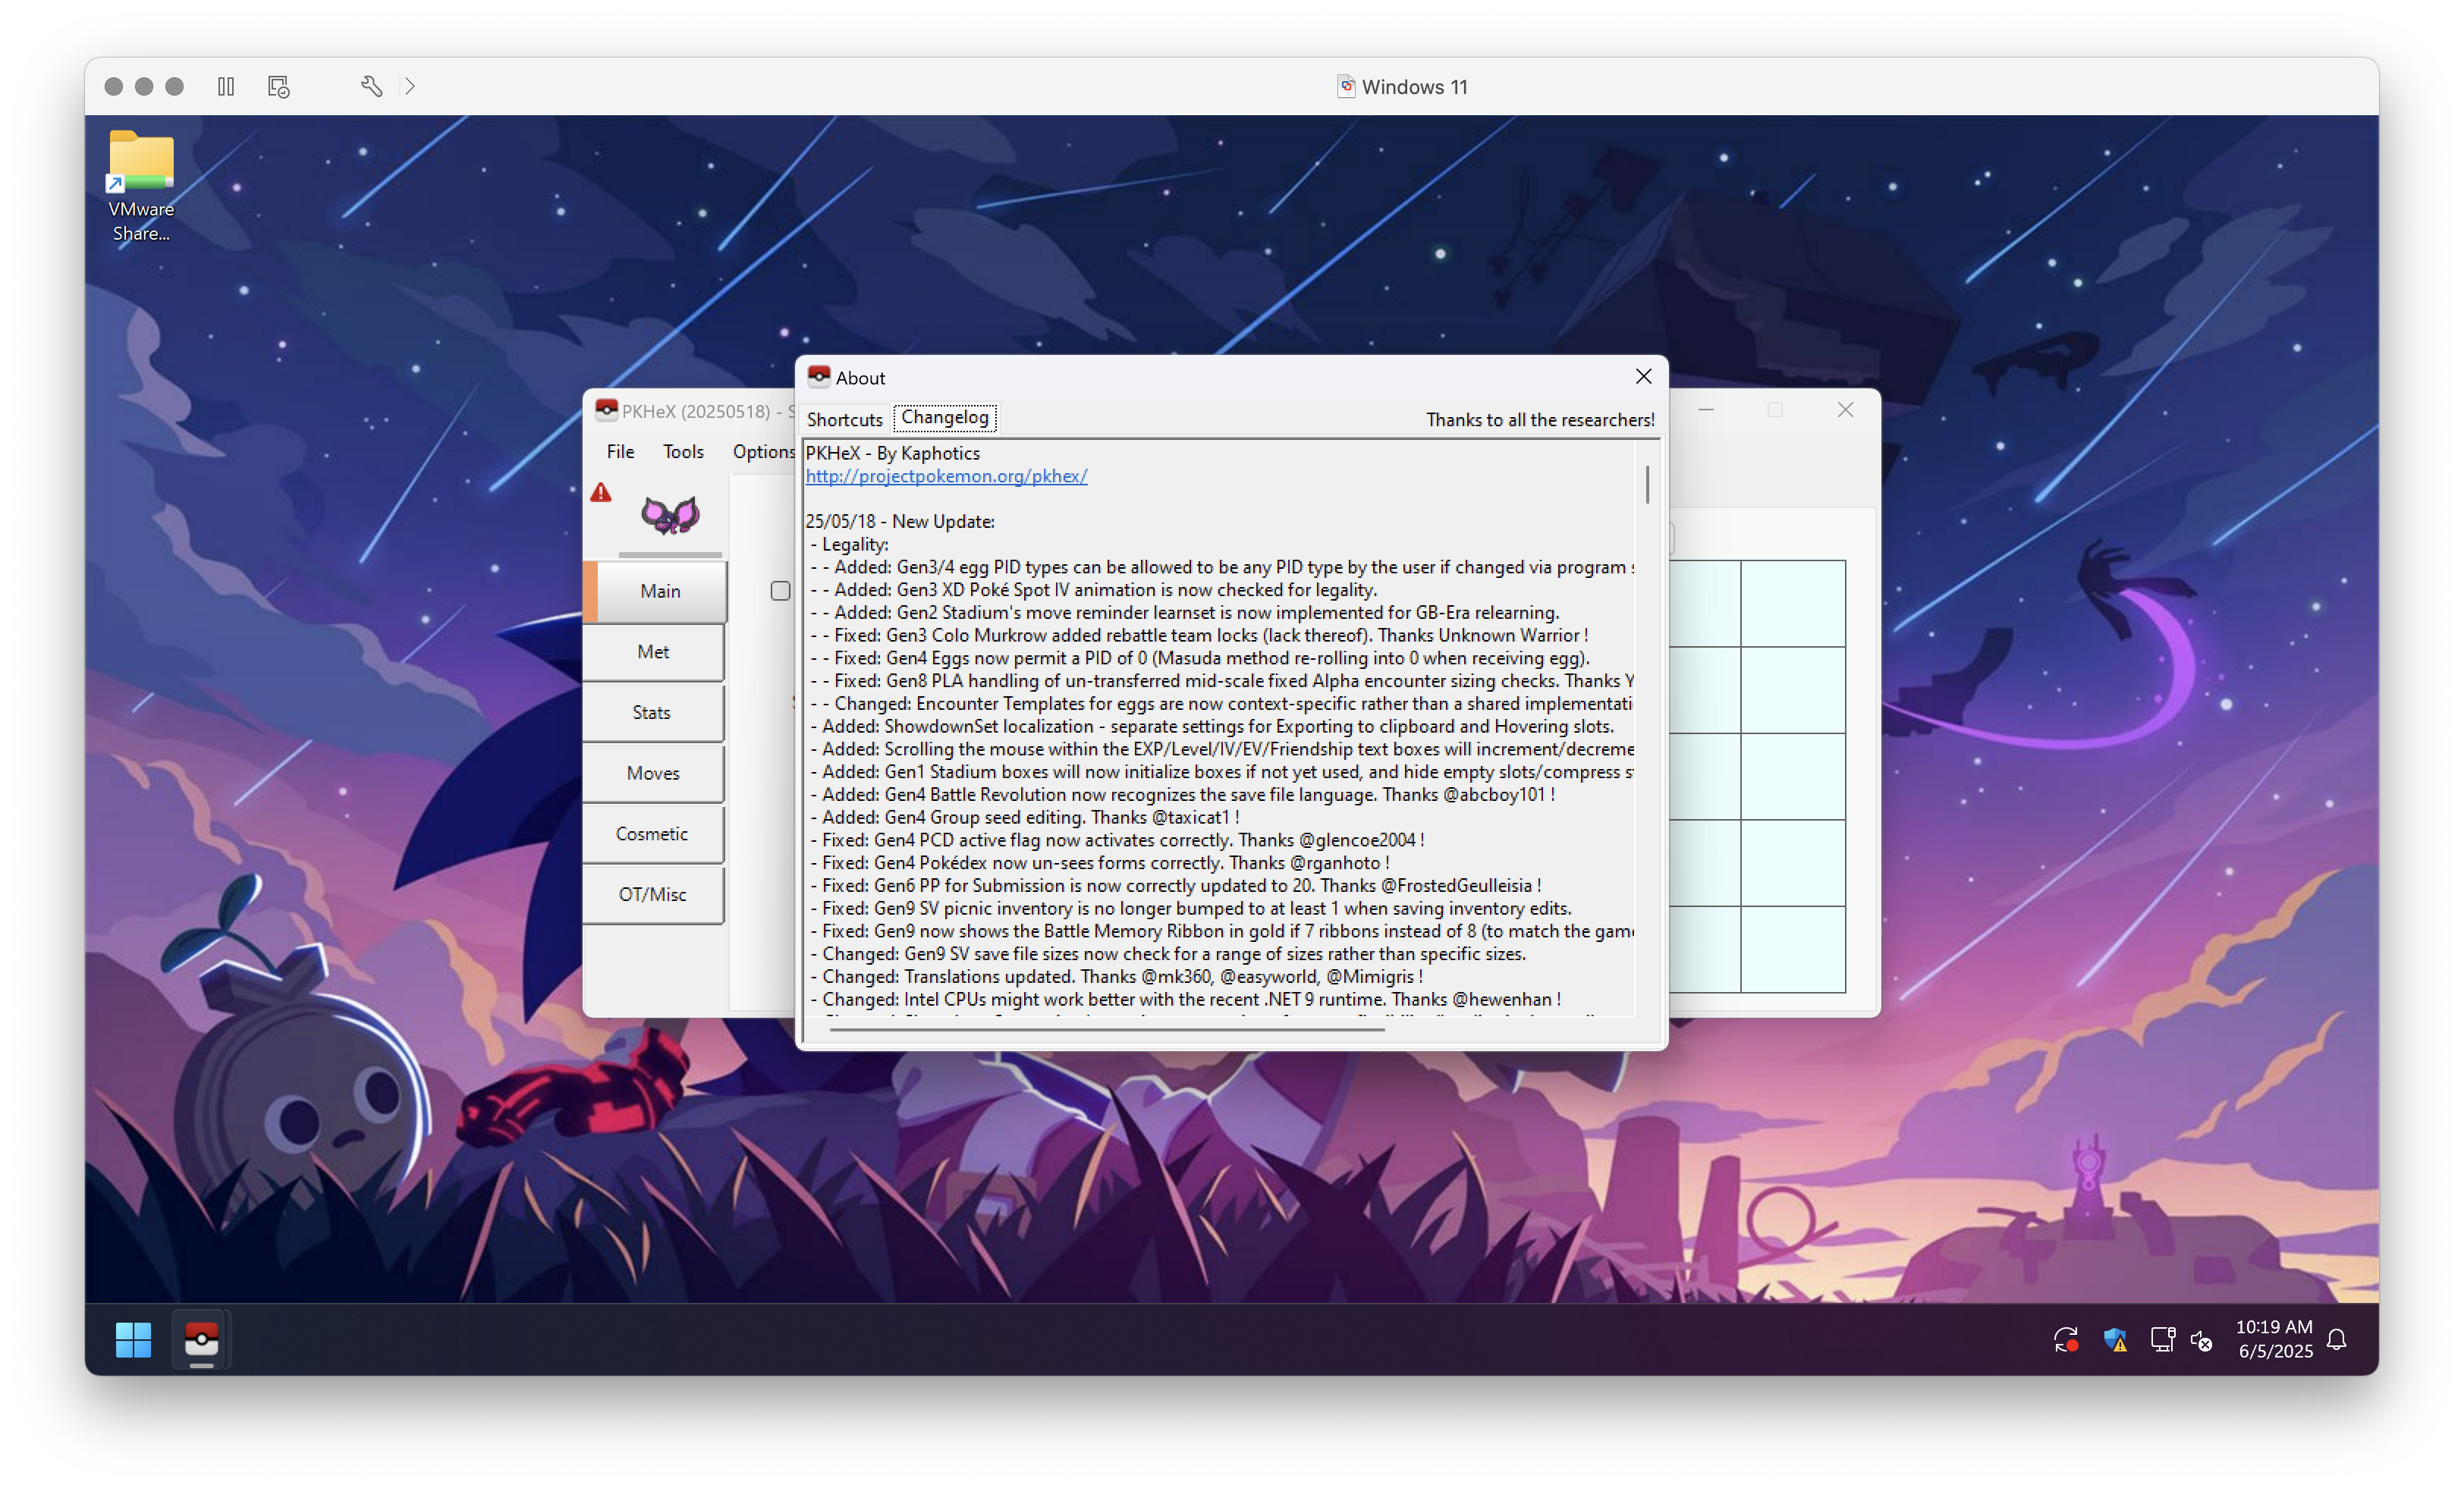Close the About dialog

[x=1643, y=376]
